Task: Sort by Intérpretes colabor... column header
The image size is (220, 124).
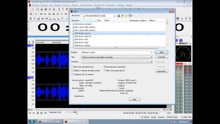Action: point(139,21)
